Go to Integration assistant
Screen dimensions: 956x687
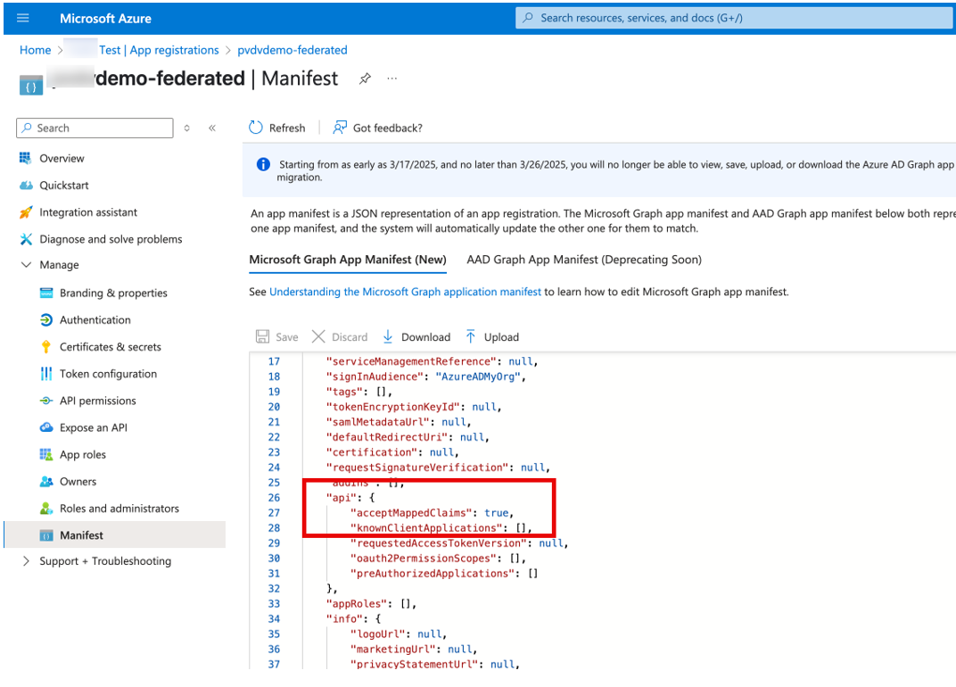click(88, 212)
